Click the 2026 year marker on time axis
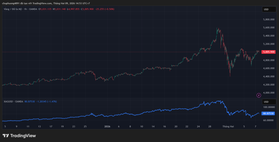 point(107,126)
